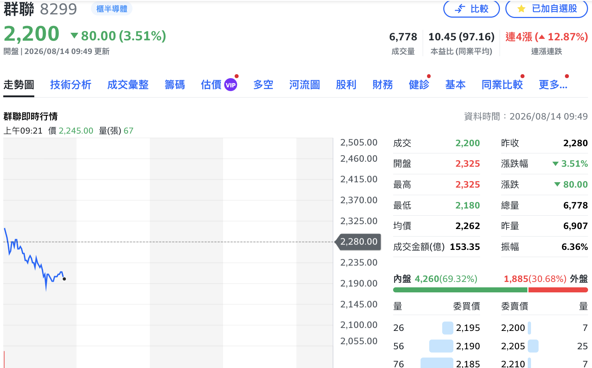Screen dimensions: 592x368
Task: Click the stock code 8299
Action: pyautogui.click(x=58, y=9)
